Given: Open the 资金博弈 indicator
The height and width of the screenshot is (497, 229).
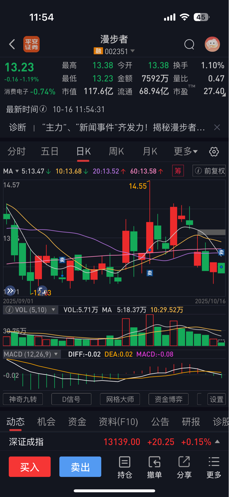Looking at the screenshot, I should point(169,399).
